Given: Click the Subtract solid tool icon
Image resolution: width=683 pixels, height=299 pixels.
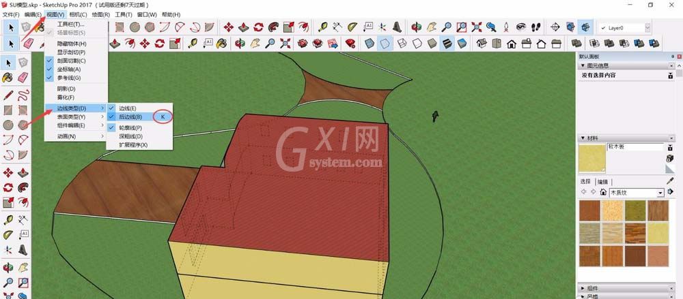Looking at the screenshot, I should click(x=624, y=43).
